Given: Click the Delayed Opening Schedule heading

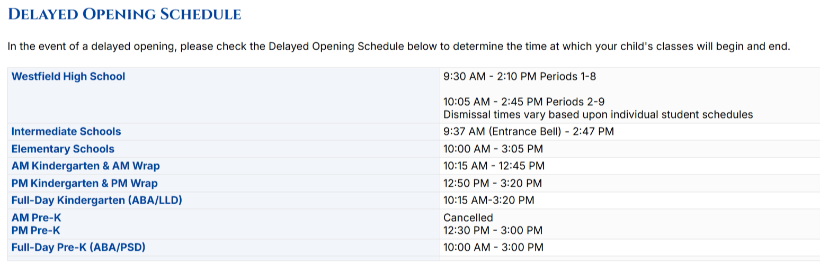Looking at the screenshot, I should [124, 14].
